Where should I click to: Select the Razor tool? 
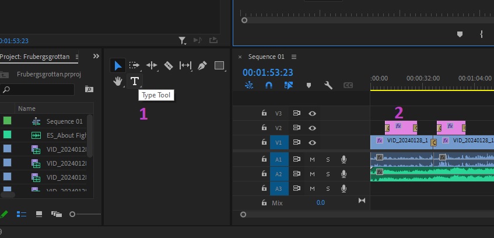click(169, 65)
